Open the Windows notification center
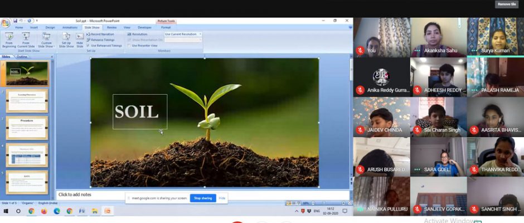The height and width of the screenshot is (223, 524). (x=345, y=211)
